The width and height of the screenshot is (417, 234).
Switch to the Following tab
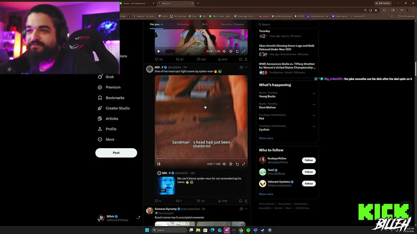(183, 24)
